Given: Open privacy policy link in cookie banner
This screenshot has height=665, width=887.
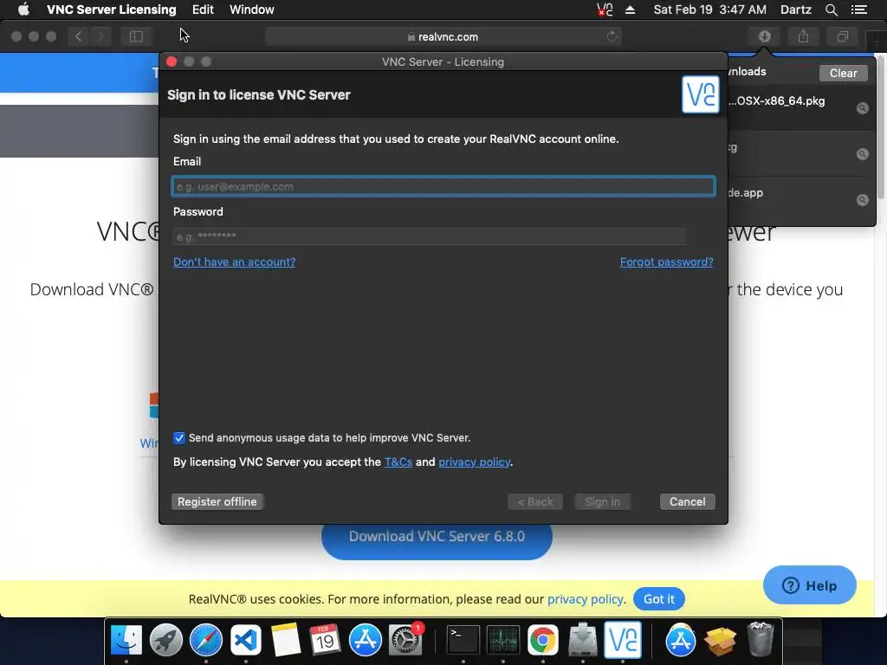Looking at the screenshot, I should (x=586, y=599).
